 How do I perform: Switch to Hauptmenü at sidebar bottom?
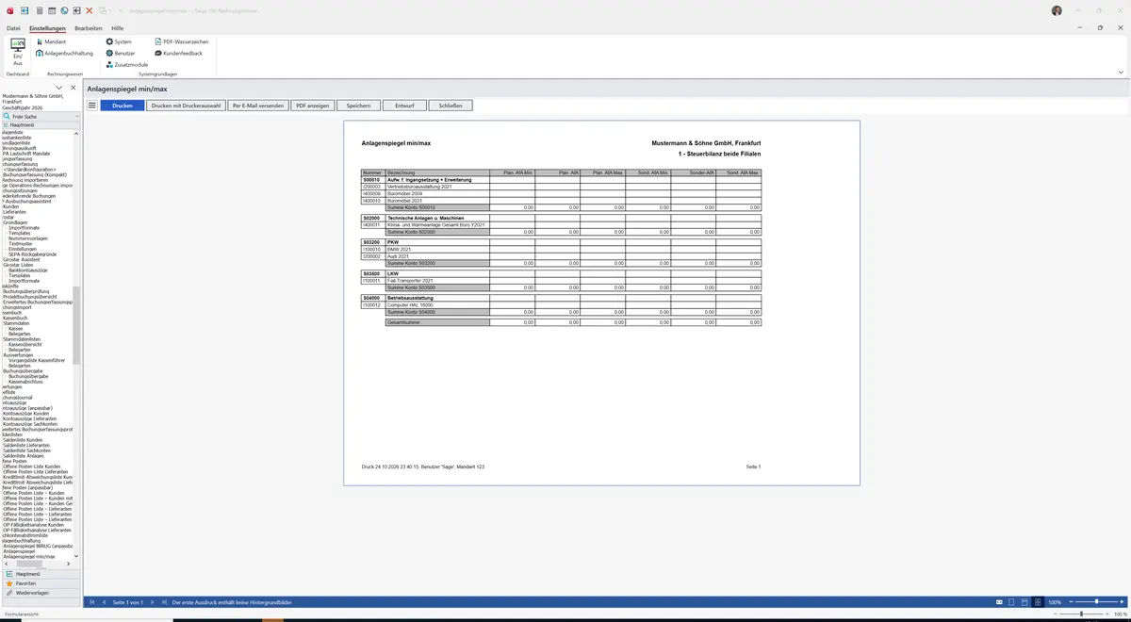[41, 573]
